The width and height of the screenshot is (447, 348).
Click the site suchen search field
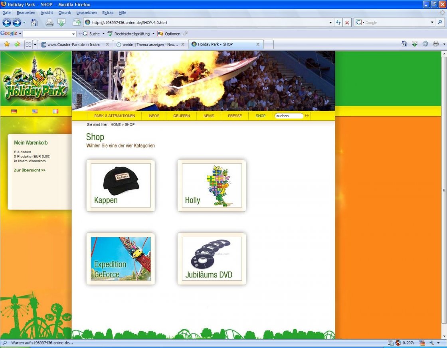click(x=289, y=116)
